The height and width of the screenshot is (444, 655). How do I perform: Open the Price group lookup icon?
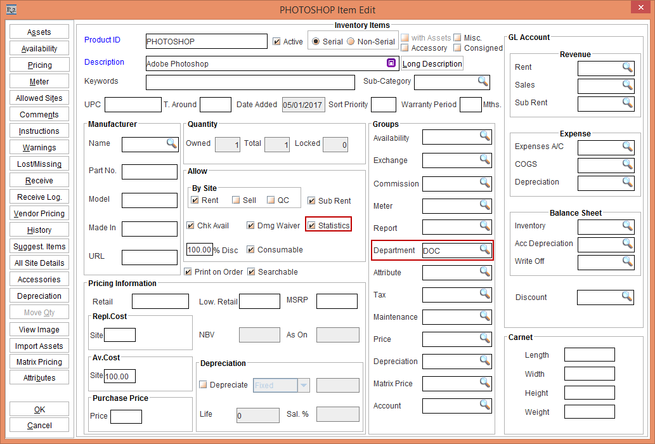click(x=484, y=338)
